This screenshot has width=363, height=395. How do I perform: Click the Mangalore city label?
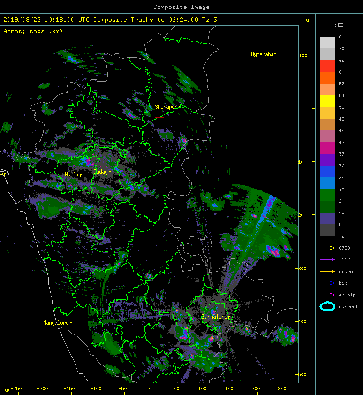coord(56,323)
